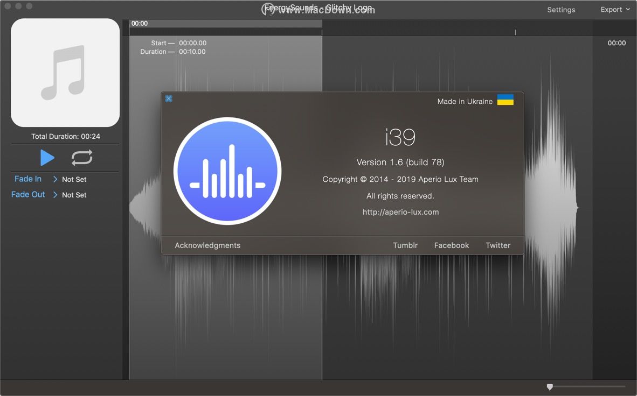Click Fade In 'Not Set' value

pos(74,179)
